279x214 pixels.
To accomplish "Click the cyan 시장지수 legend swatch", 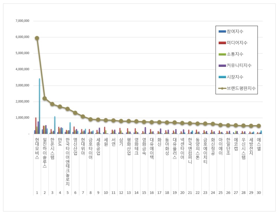I will tap(222, 77).
